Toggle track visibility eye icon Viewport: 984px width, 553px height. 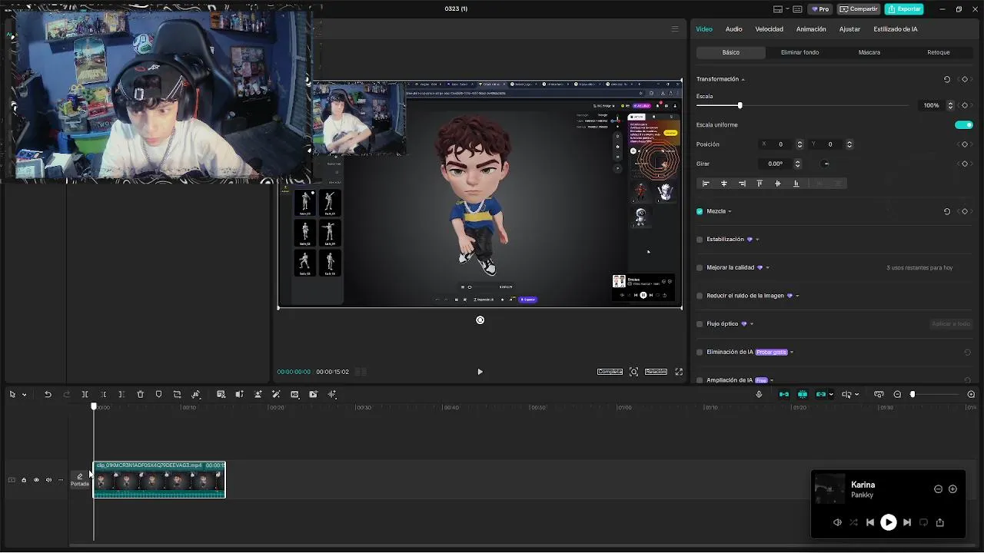(x=36, y=480)
